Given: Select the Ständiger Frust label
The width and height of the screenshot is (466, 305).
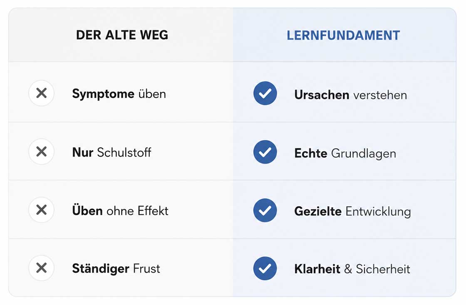Looking at the screenshot, I should pos(116,269).
